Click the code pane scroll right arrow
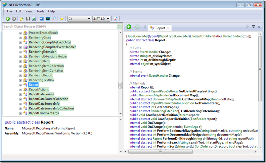Screen dimensions: 266x163 pyautogui.click(x=256, y=152)
